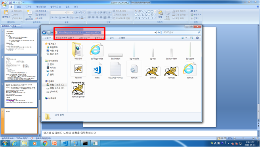Delete slide with 삭제 button
Image resolution: width=260 pixels, height=147 pixels.
pos(39,18)
